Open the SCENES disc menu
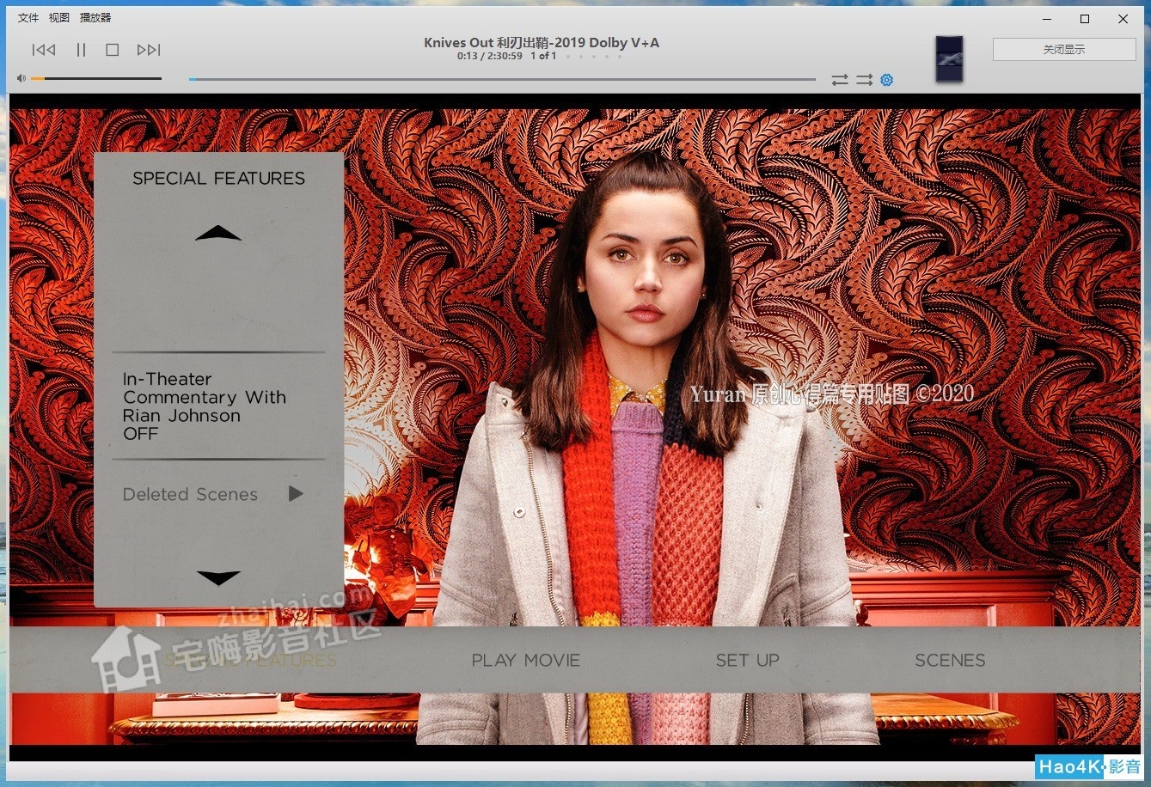Image resolution: width=1151 pixels, height=787 pixels. [950, 660]
